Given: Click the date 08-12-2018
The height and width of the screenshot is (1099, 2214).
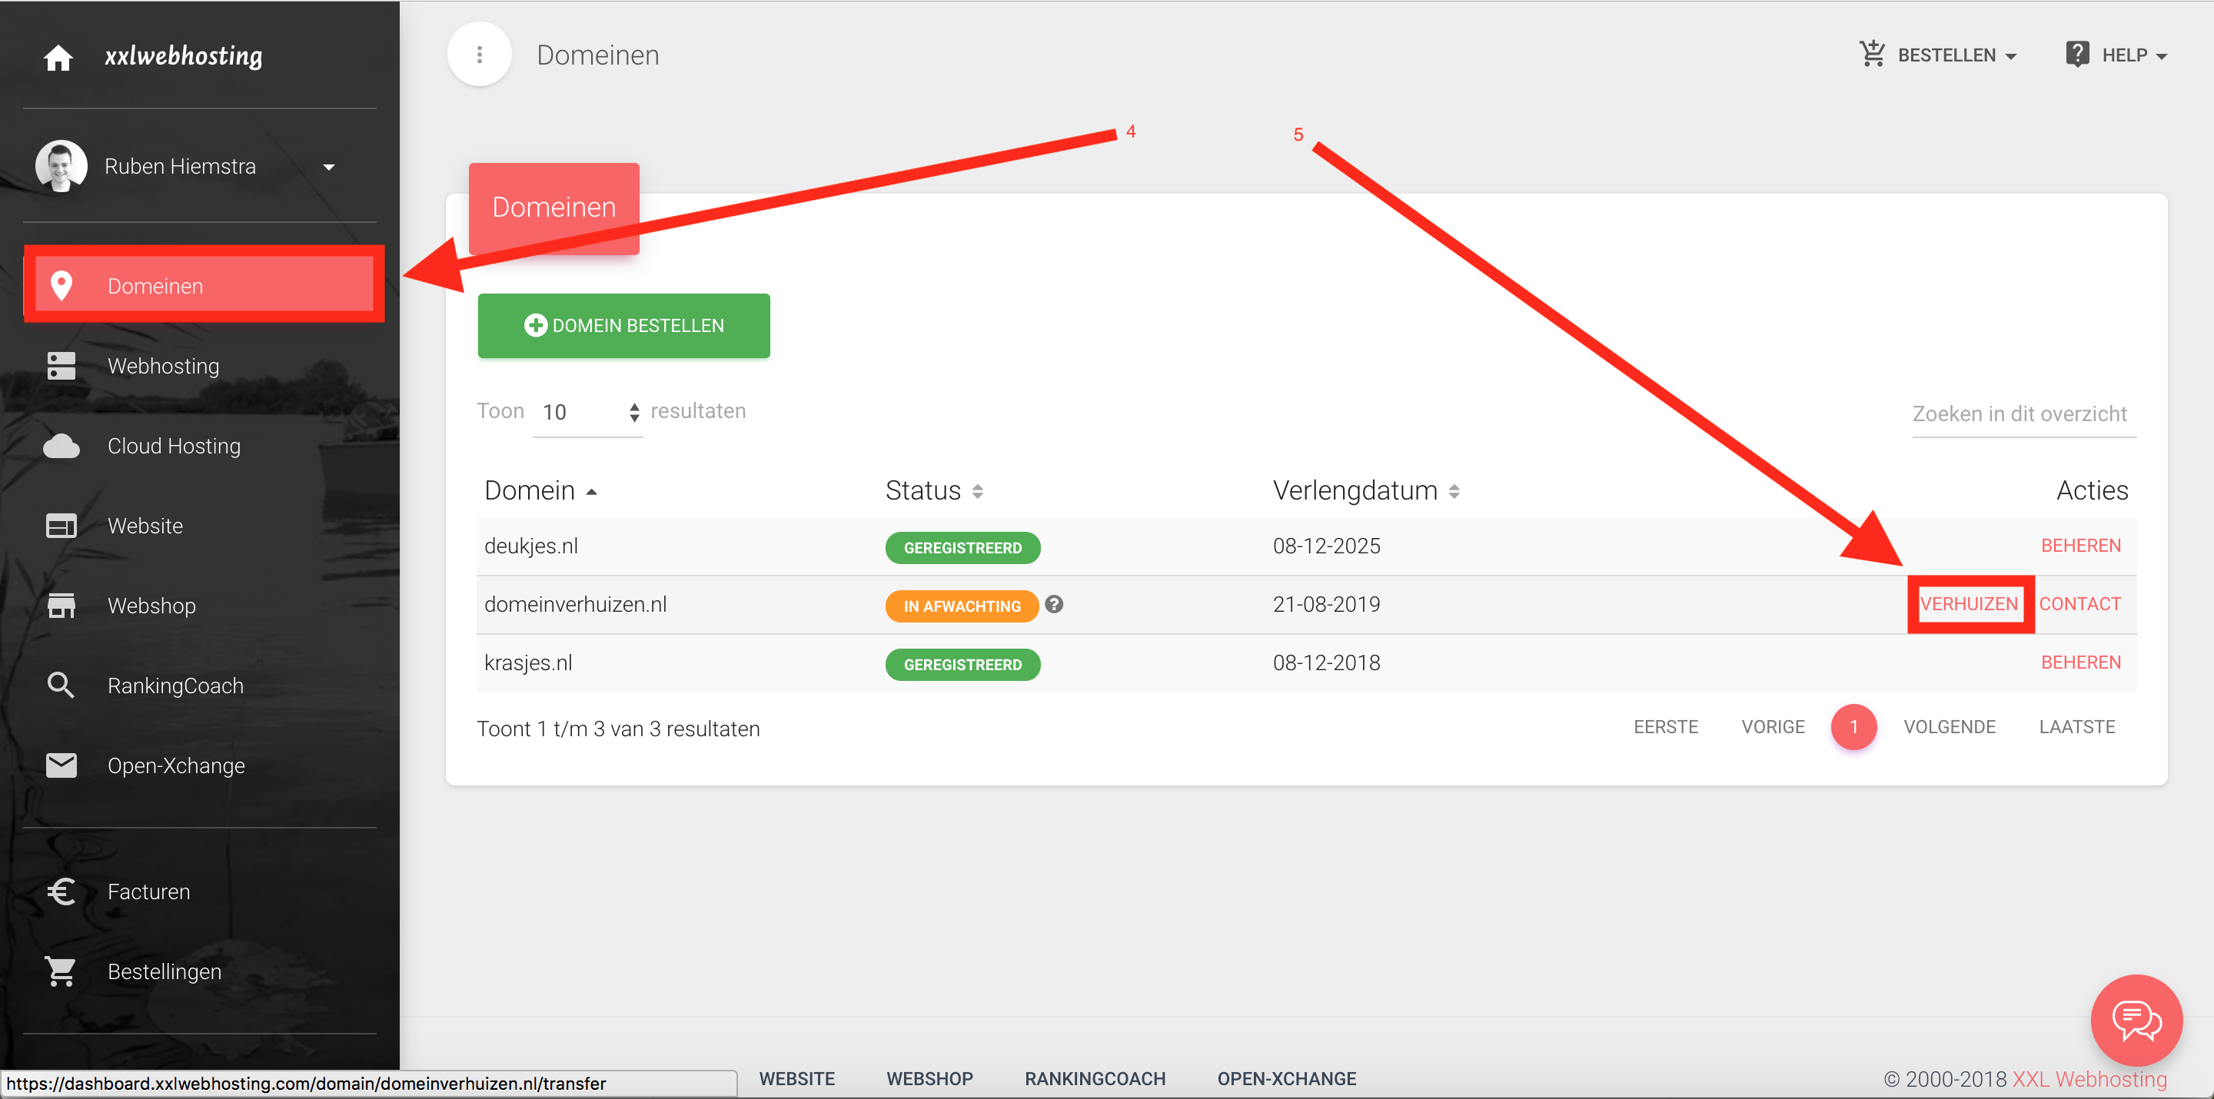Looking at the screenshot, I should tap(1326, 662).
